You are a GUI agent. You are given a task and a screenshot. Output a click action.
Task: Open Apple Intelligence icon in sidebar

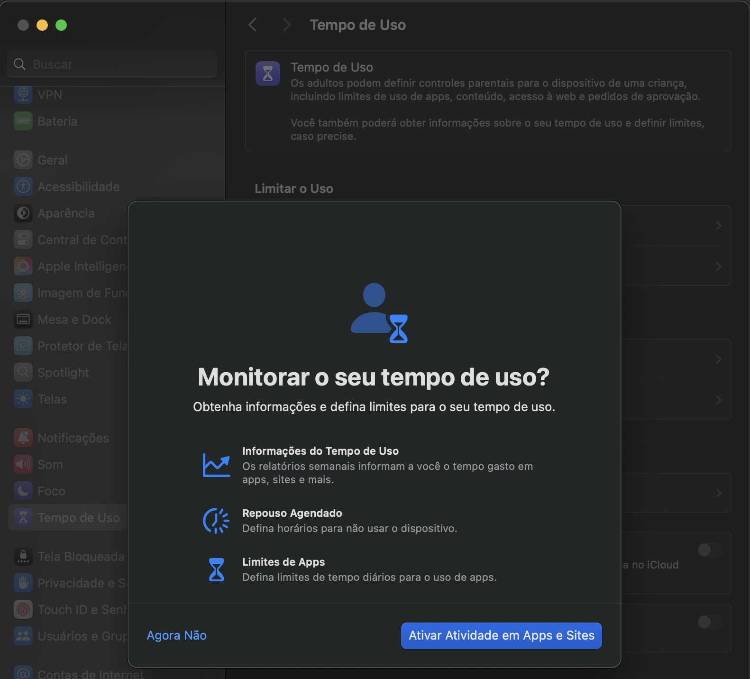coord(23,266)
